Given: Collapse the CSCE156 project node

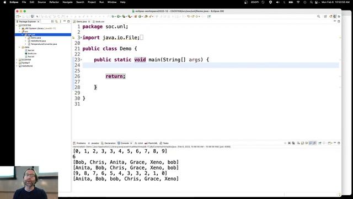Looking at the screenshot, I should coord(17,25).
